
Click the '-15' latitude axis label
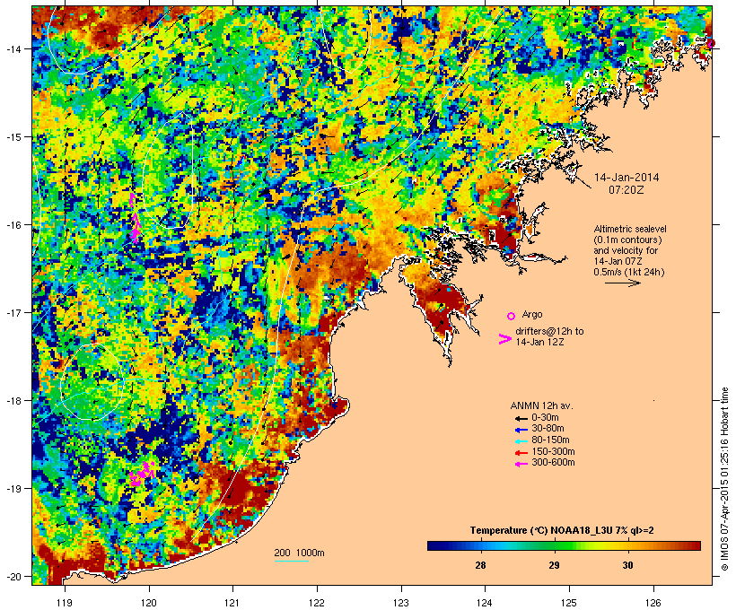coord(13,137)
